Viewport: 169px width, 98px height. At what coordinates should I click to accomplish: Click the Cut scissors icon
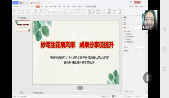(17, 10)
